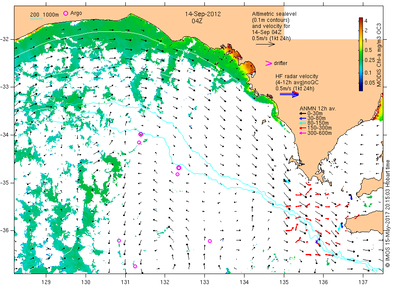Click the IMOS copyright timestamp text
This screenshot has width=393, height=288.
click(x=388, y=214)
